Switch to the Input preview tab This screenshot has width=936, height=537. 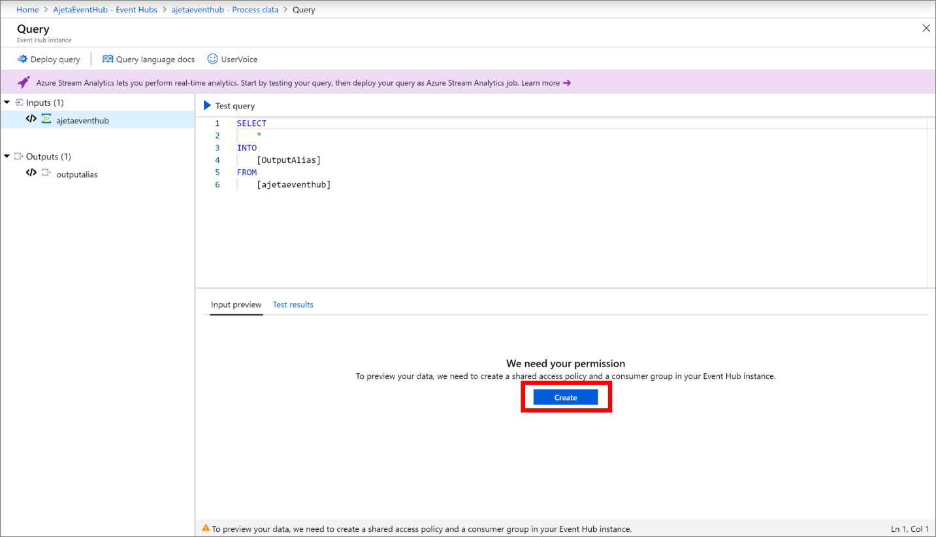coord(236,304)
